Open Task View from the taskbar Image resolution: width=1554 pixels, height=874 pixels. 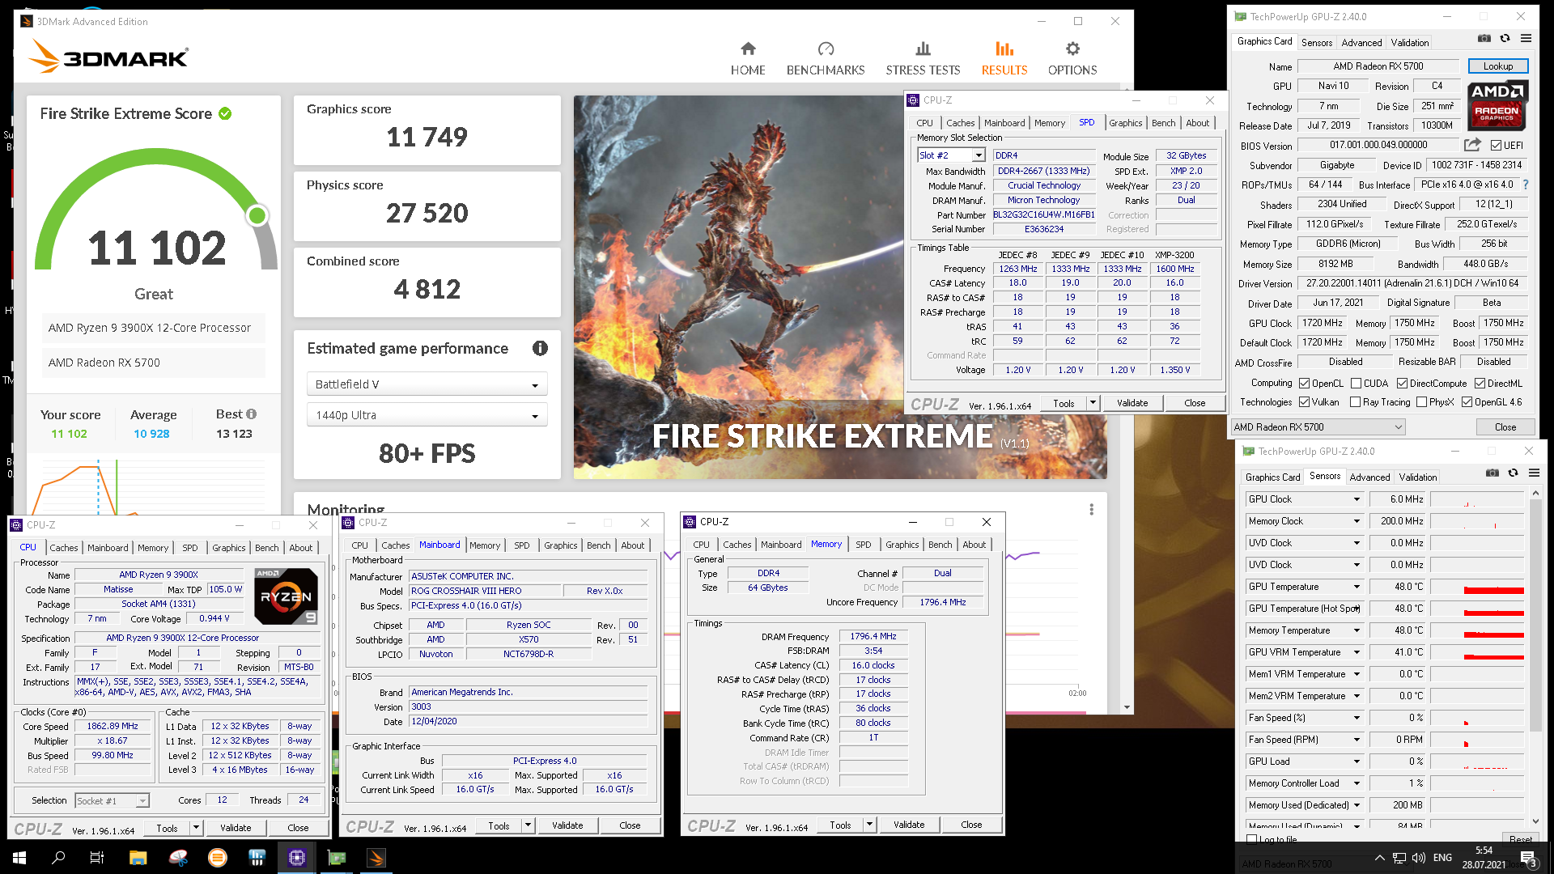click(x=96, y=858)
